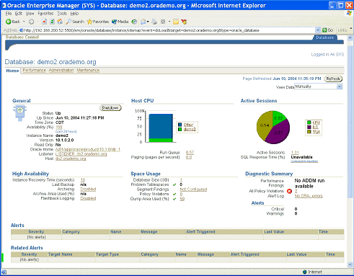Open the LISTENER link
The width and height of the screenshot is (354, 276).
(81, 154)
